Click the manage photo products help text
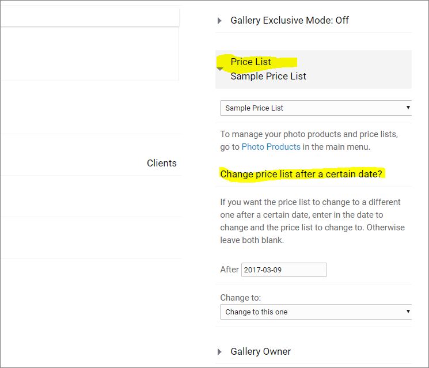The height and width of the screenshot is (368, 429). (x=309, y=141)
